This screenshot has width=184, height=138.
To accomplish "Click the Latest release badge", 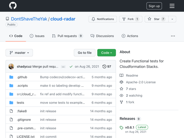I will tap(142, 127).
